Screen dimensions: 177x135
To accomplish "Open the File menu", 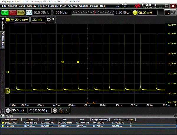I will pos(4,6).
